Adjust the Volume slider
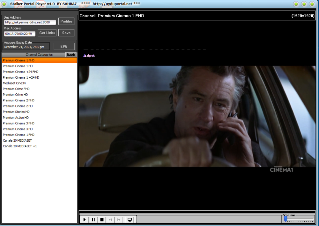The height and width of the screenshot is (226, 319). [286, 219]
